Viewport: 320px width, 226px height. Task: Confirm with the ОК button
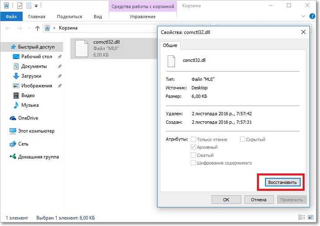[226, 199]
